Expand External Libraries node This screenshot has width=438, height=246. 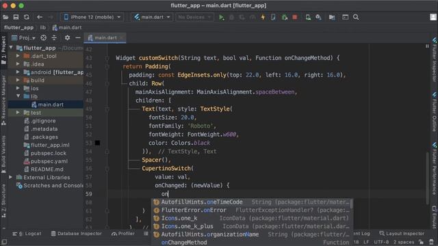pyautogui.click(x=11, y=177)
